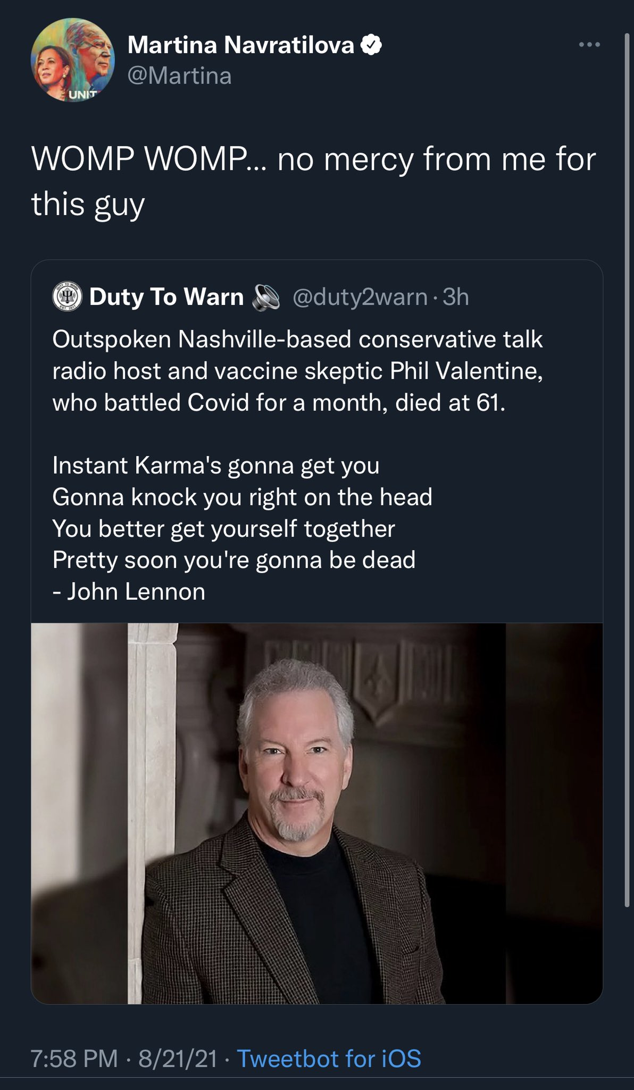
Task: Click the verified badge next to Martina Navratilova
Action: point(372,45)
